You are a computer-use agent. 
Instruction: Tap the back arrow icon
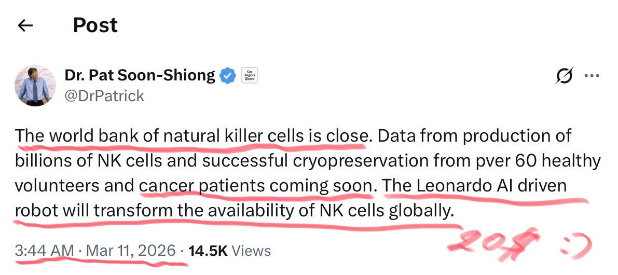(x=25, y=26)
